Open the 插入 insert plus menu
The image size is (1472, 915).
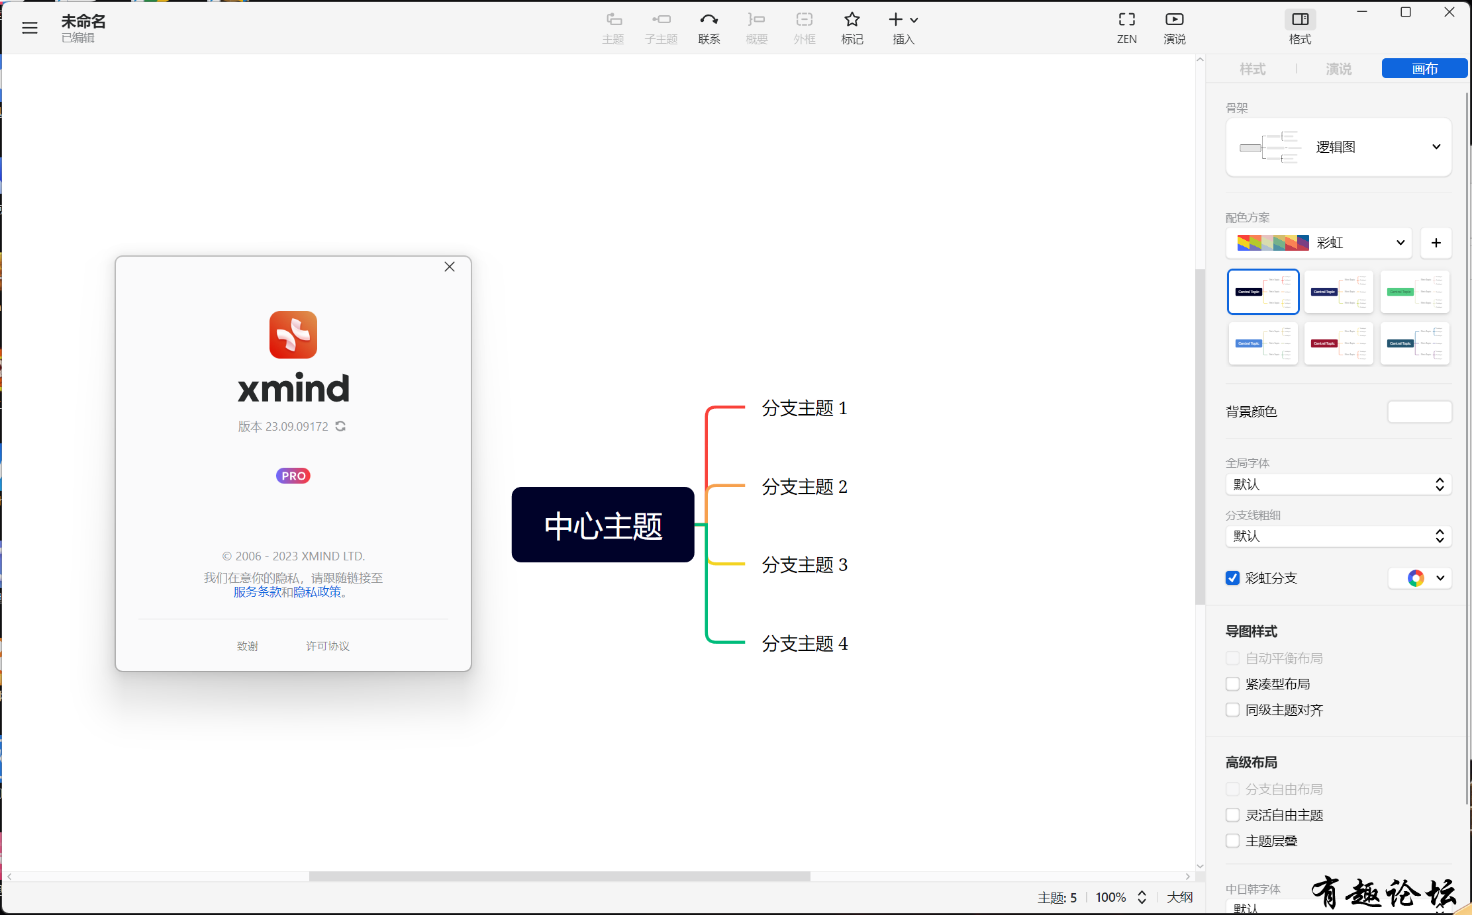(903, 28)
